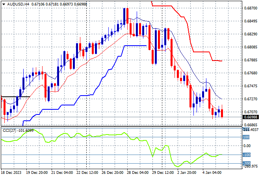The height and width of the screenshot is (177, 260).
Task: Select the 2 Jan 20:00 time label
Action: (187, 173)
